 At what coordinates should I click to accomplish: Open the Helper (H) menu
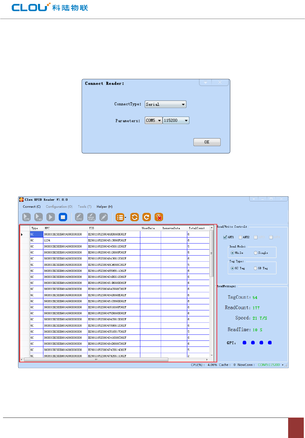click(x=104, y=207)
